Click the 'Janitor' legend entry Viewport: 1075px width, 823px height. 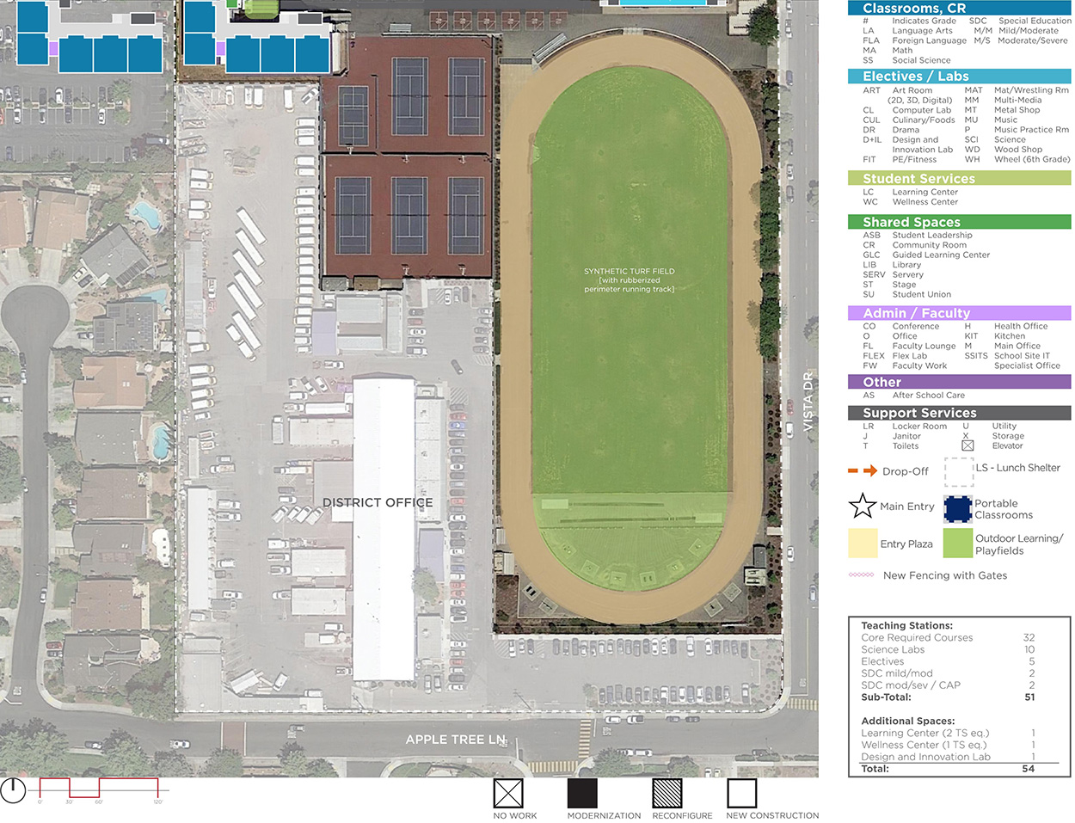906,436
